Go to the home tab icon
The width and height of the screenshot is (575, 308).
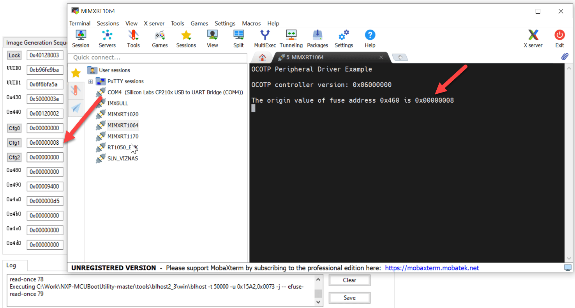[x=263, y=58]
